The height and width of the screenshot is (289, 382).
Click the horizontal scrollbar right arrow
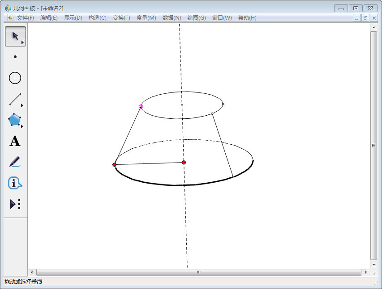coord(366,272)
